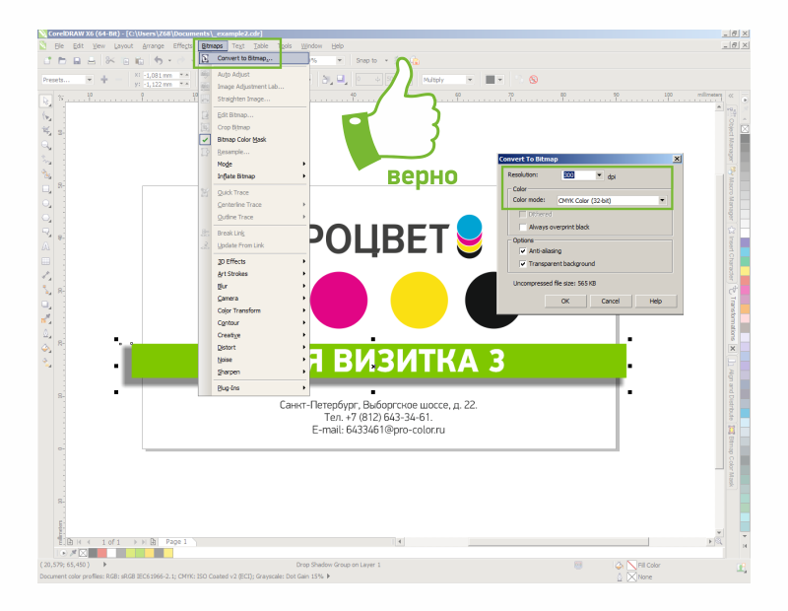
Task: Open the Color mode combo box
Action: [612, 200]
